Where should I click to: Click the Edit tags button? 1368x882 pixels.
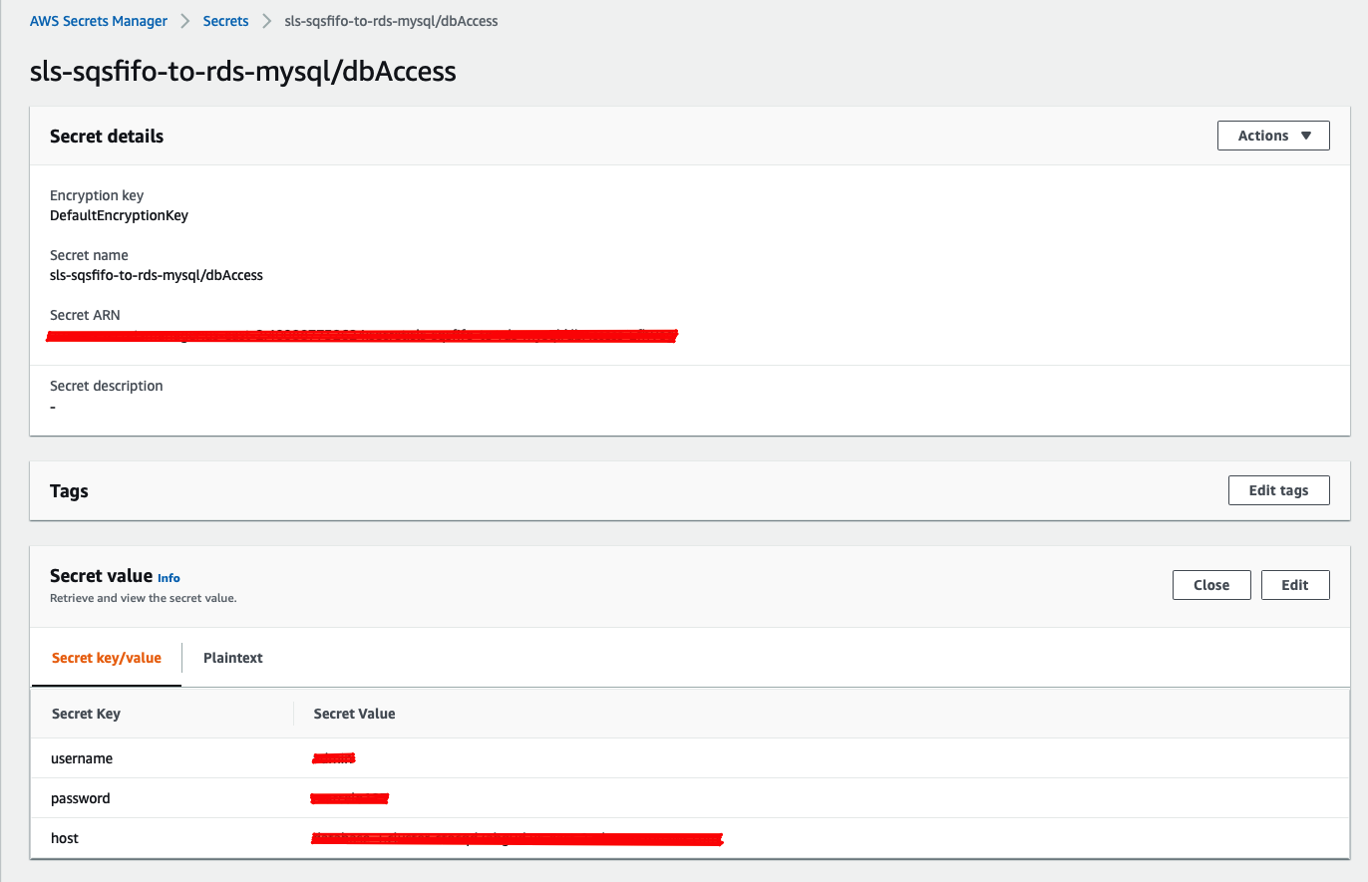(1278, 490)
